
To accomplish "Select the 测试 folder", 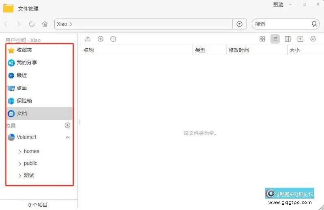I will click(x=29, y=175).
